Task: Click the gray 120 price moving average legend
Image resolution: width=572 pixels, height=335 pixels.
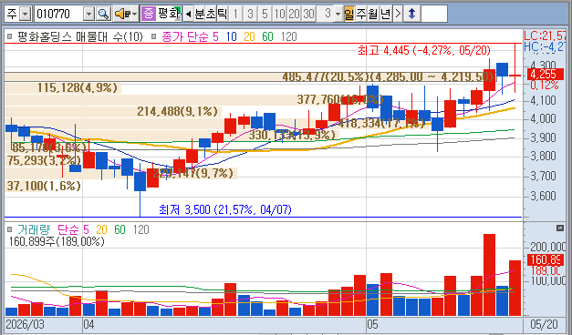Action: 289,36
